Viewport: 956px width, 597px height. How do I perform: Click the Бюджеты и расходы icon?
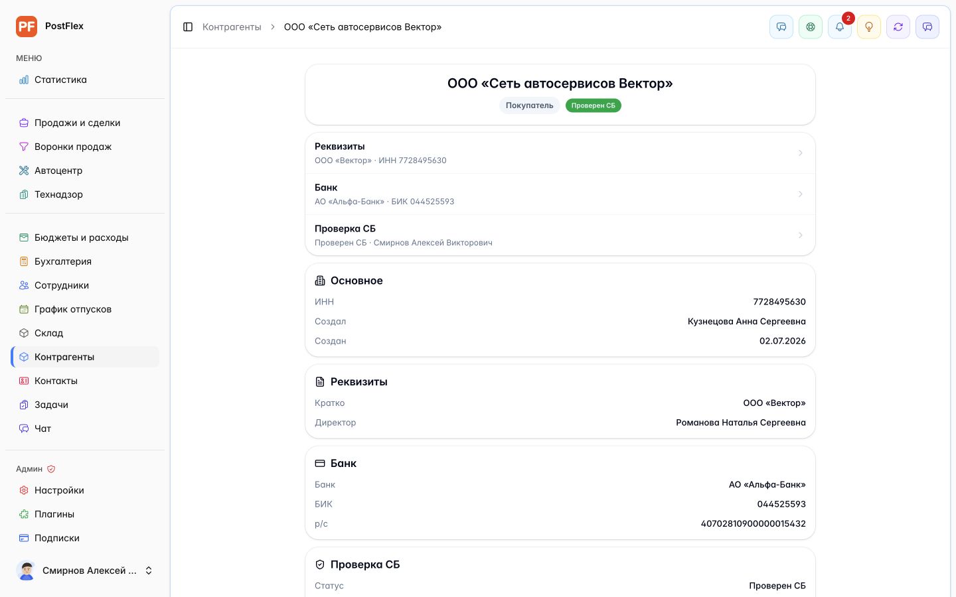click(x=24, y=237)
